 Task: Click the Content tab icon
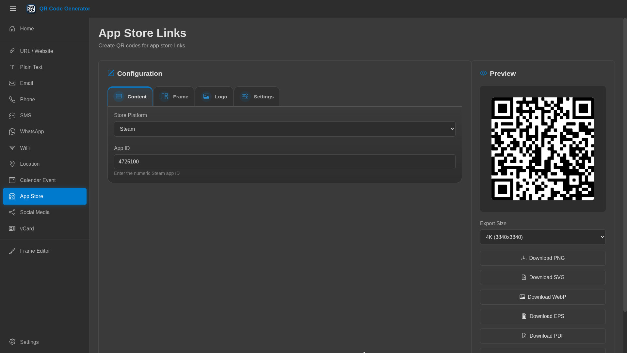[119, 96]
